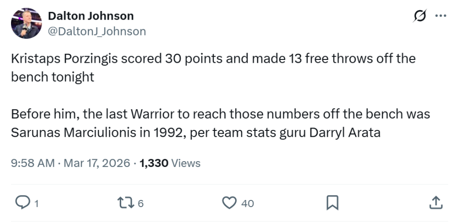Screen dimensions: 460x222
Task: Click the 9:58 AM timestamp
Action: (x=33, y=163)
